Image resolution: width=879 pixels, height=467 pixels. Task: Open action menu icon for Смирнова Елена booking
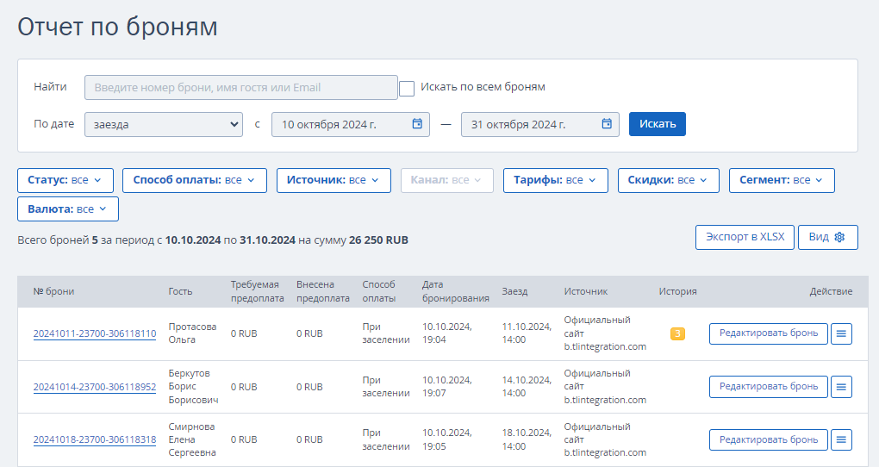coord(841,439)
